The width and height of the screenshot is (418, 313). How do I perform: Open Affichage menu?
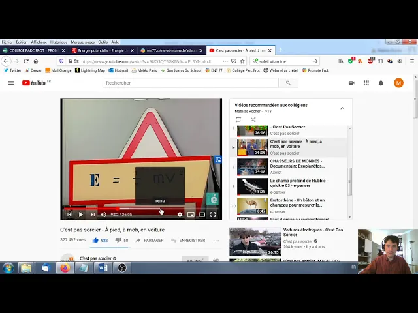[x=39, y=42]
